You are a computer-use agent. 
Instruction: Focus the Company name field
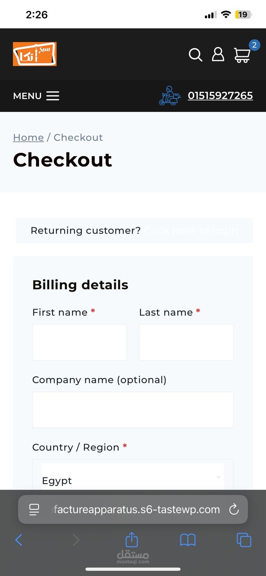[x=133, y=410]
